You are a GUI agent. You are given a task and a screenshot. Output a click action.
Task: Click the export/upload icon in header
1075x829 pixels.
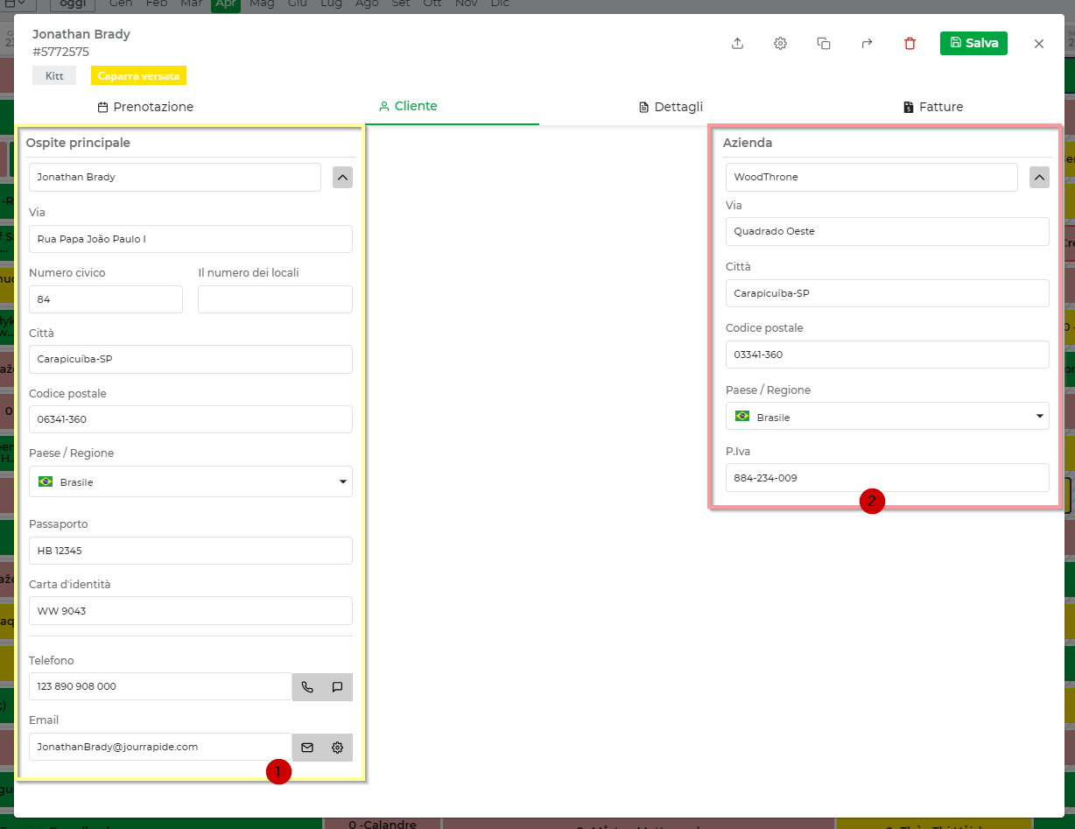[x=737, y=44]
